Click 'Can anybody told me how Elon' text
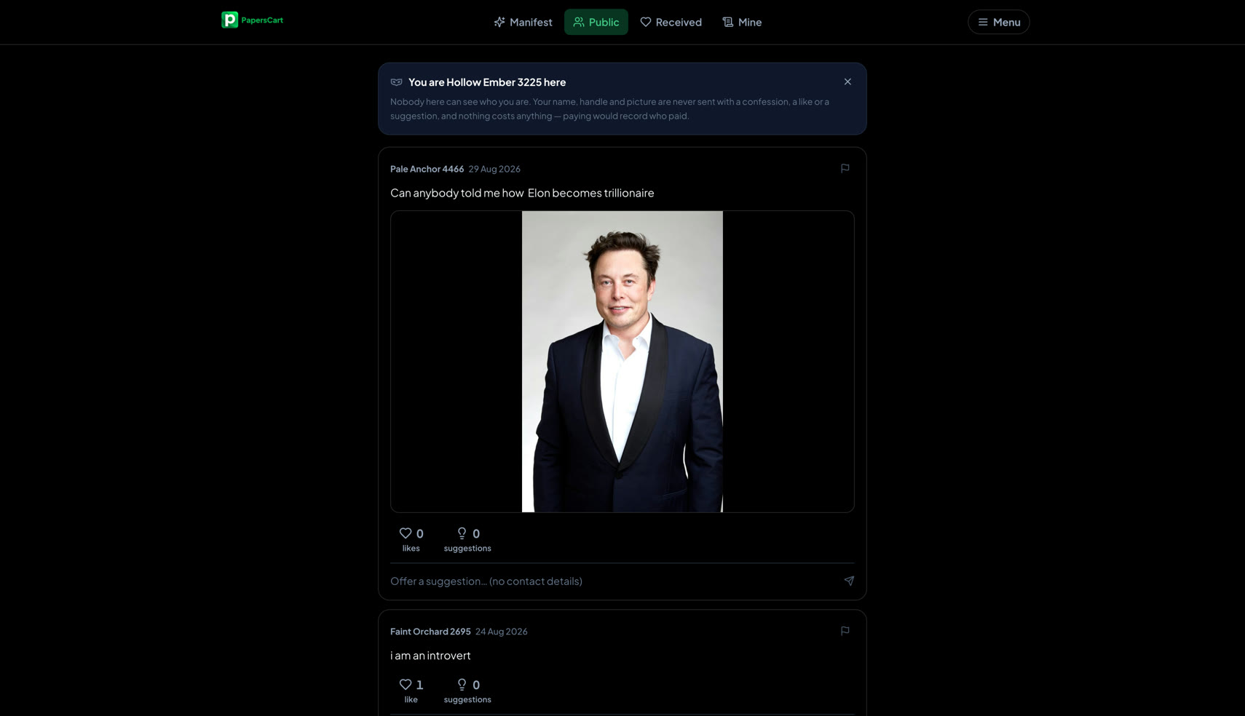1245x716 pixels. 470,193
